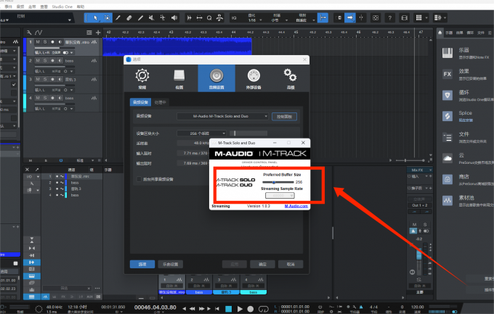494x314 pixels.
Task: Open the 设备区块大小 256 samples dropdown
Action: point(202,133)
